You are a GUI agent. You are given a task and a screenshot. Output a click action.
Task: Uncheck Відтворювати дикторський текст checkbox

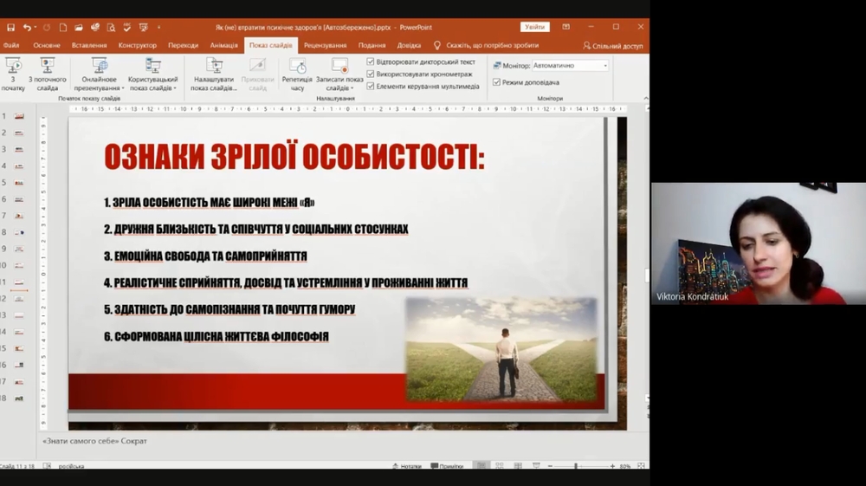(371, 62)
